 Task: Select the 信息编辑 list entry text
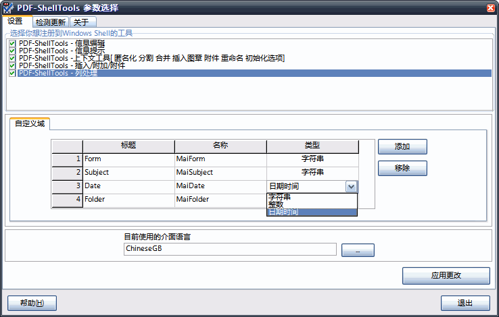coord(62,43)
